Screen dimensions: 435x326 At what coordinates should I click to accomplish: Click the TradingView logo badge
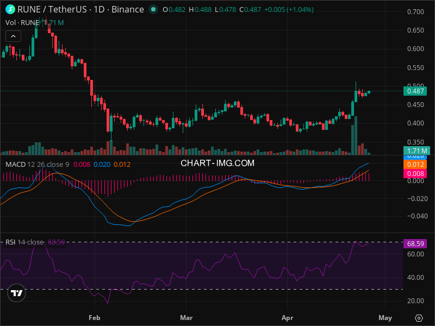click(17, 293)
